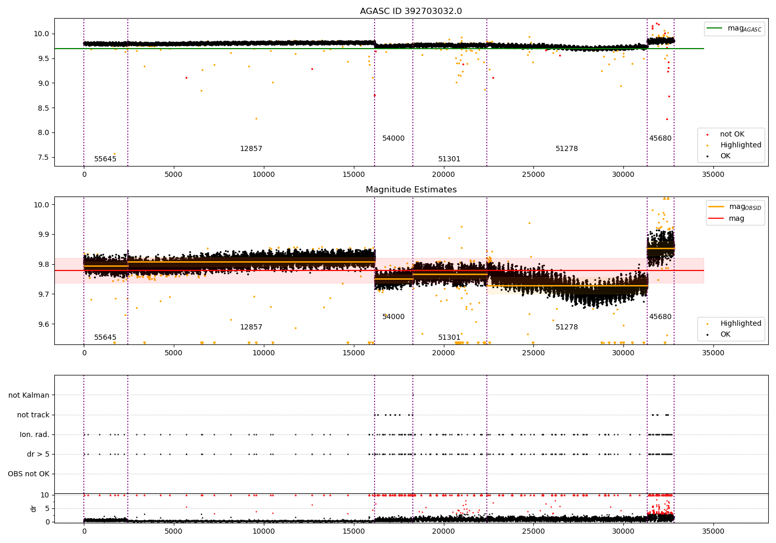Click y-axis tick 9.5 on top plot
This screenshot has height=543, width=776.
[44, 58]
